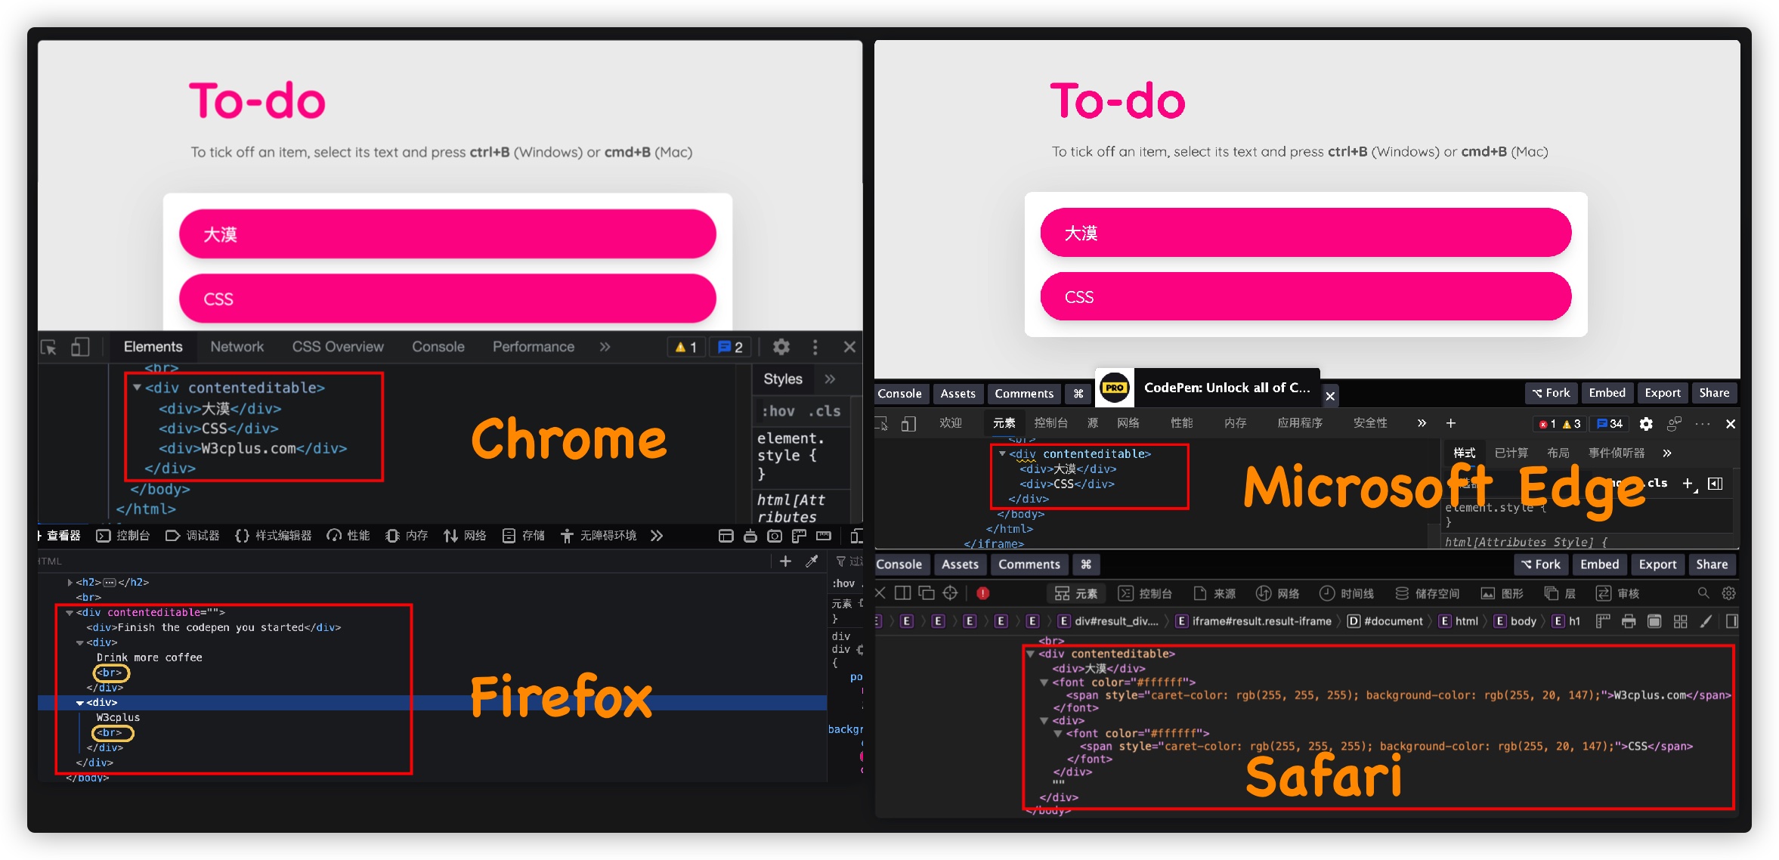The width and height of the screenshot is (1779, 860).
Task: Open Edge DevTools settings gear
Action: pos(1646,424)
